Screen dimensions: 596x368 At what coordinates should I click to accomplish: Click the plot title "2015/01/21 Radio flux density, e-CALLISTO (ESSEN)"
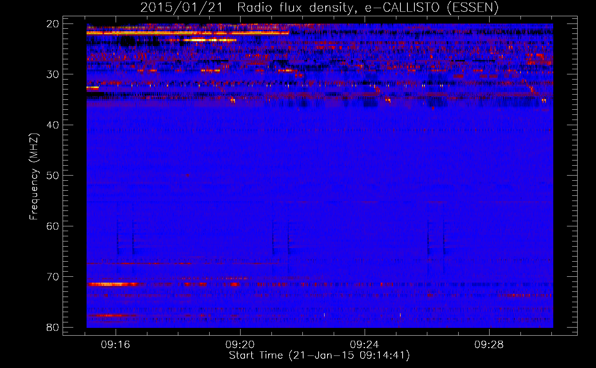319,8
